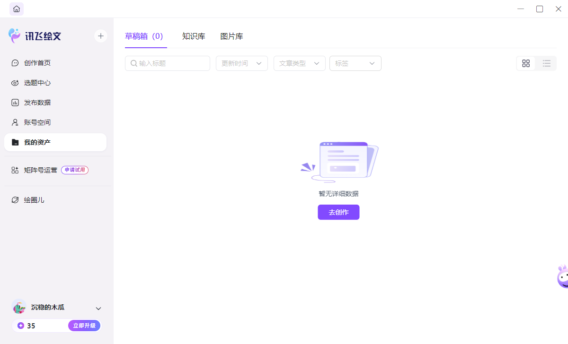The height and width of the screenshot is (344, 568).
Task: Click the 讯飞绘文 logo
Action: pos(35,36)
